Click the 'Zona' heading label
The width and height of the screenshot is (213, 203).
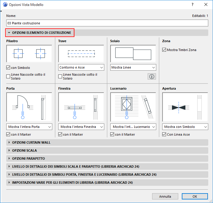click(x=166, y=41)
